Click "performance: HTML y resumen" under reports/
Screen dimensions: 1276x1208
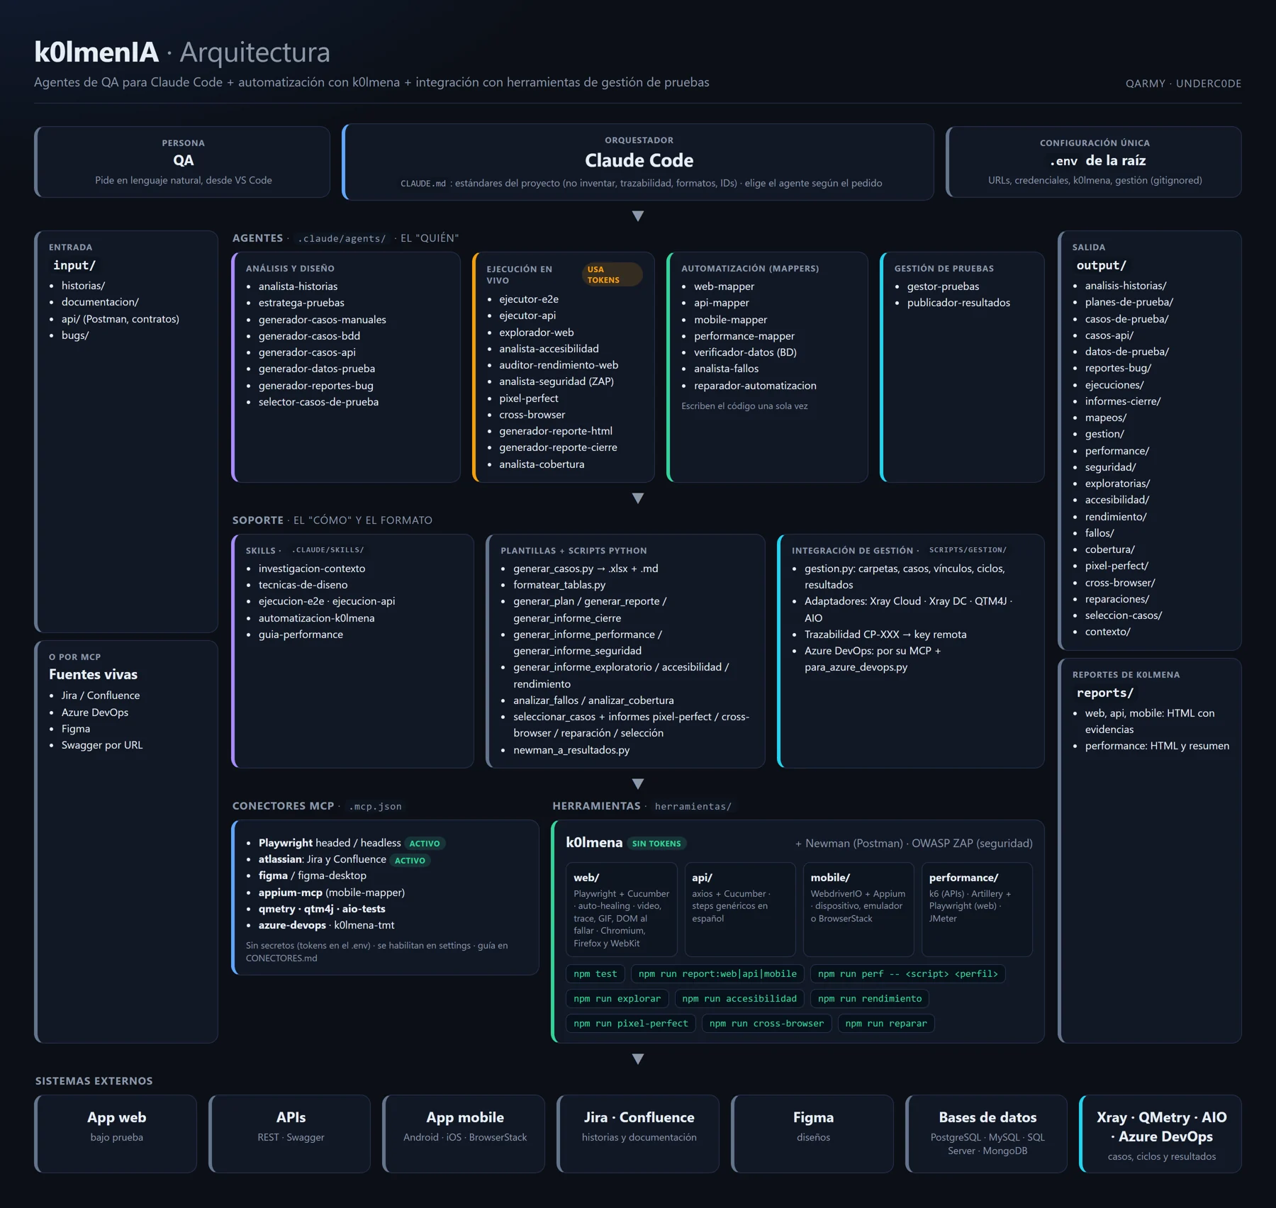point(1157,746)
